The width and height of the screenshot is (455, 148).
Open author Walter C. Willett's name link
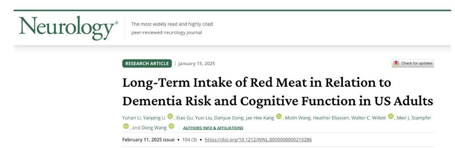[369, 118]
